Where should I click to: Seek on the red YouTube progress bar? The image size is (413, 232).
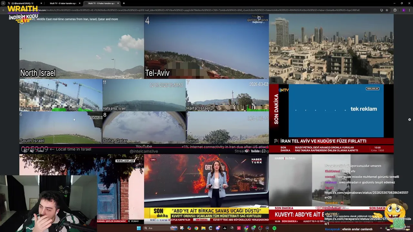click(144, 147)
